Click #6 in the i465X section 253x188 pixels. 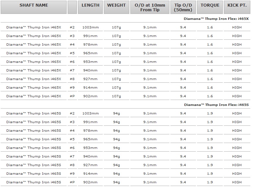pyautogui.click(x=72, y=62)
